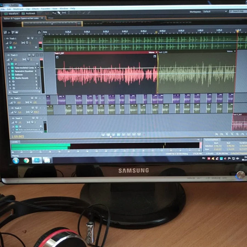This screenshot has height=247, width=247.
Task: Select the Razor tool in the toolbar
Action: (59, 13)
